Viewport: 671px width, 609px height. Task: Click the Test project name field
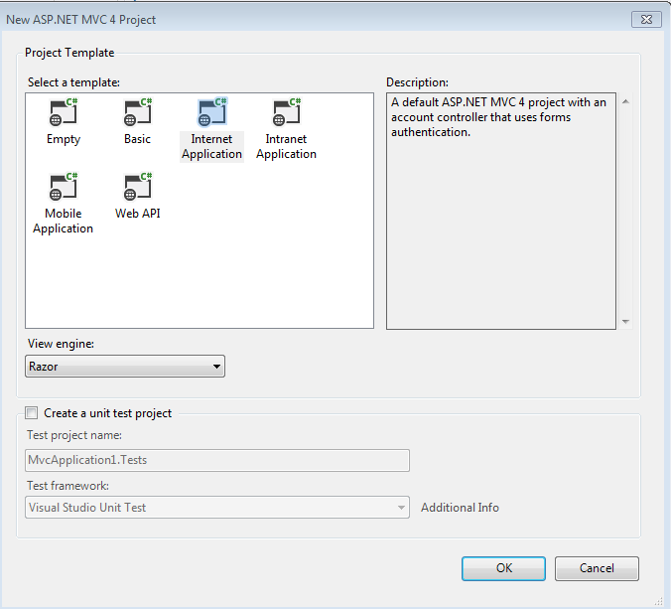pyautogui.click(x=217, y=460)
